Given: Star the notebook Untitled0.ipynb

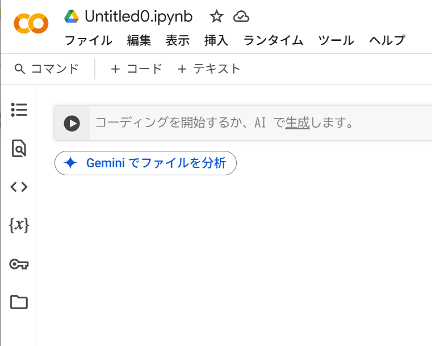Looking at the screenshot, I should pyautogui.click(x=216, y=16).
